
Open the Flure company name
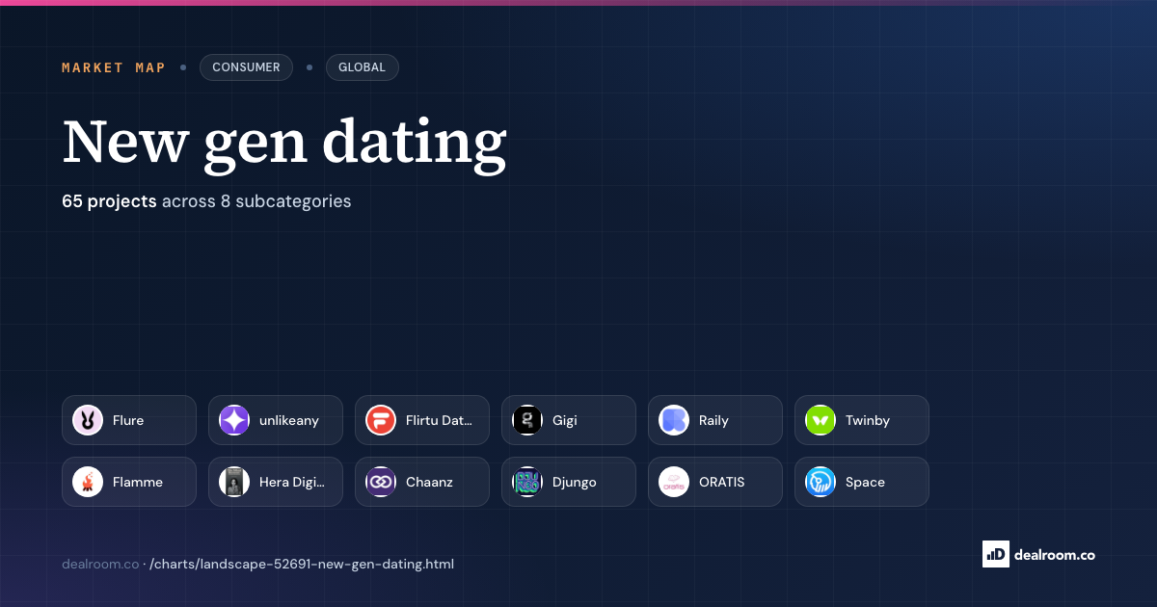click(128, 420)
